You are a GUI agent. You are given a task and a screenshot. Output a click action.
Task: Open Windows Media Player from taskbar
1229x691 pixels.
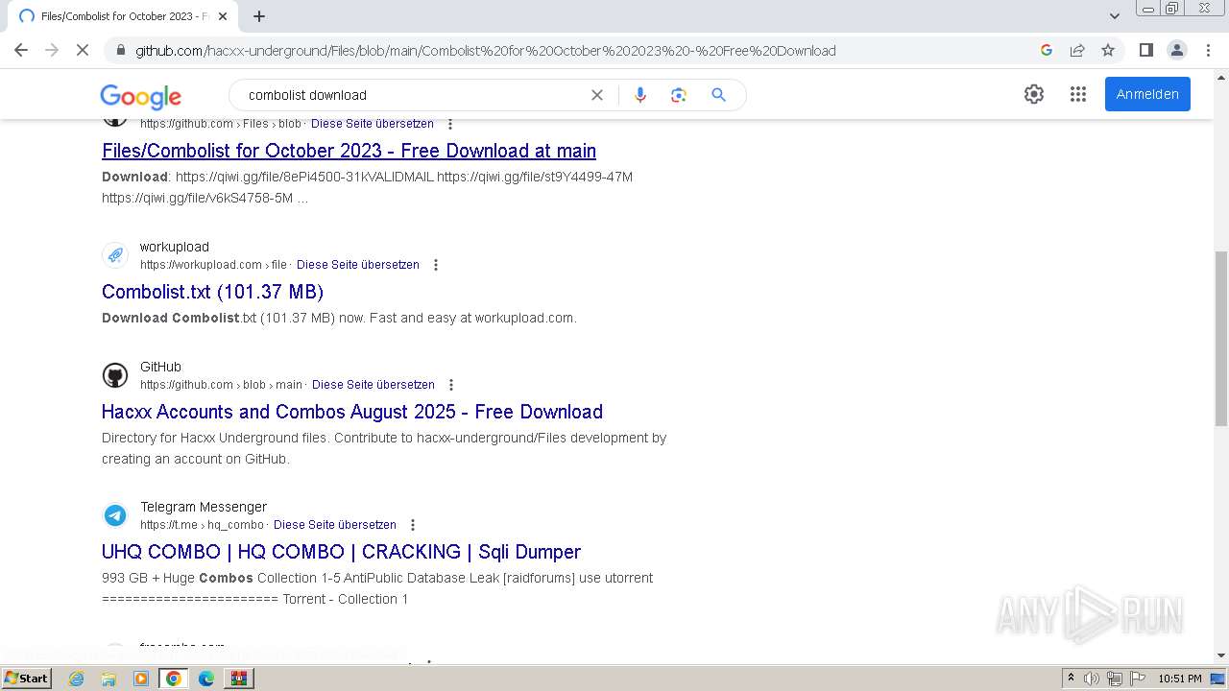(x=141, y=679)
